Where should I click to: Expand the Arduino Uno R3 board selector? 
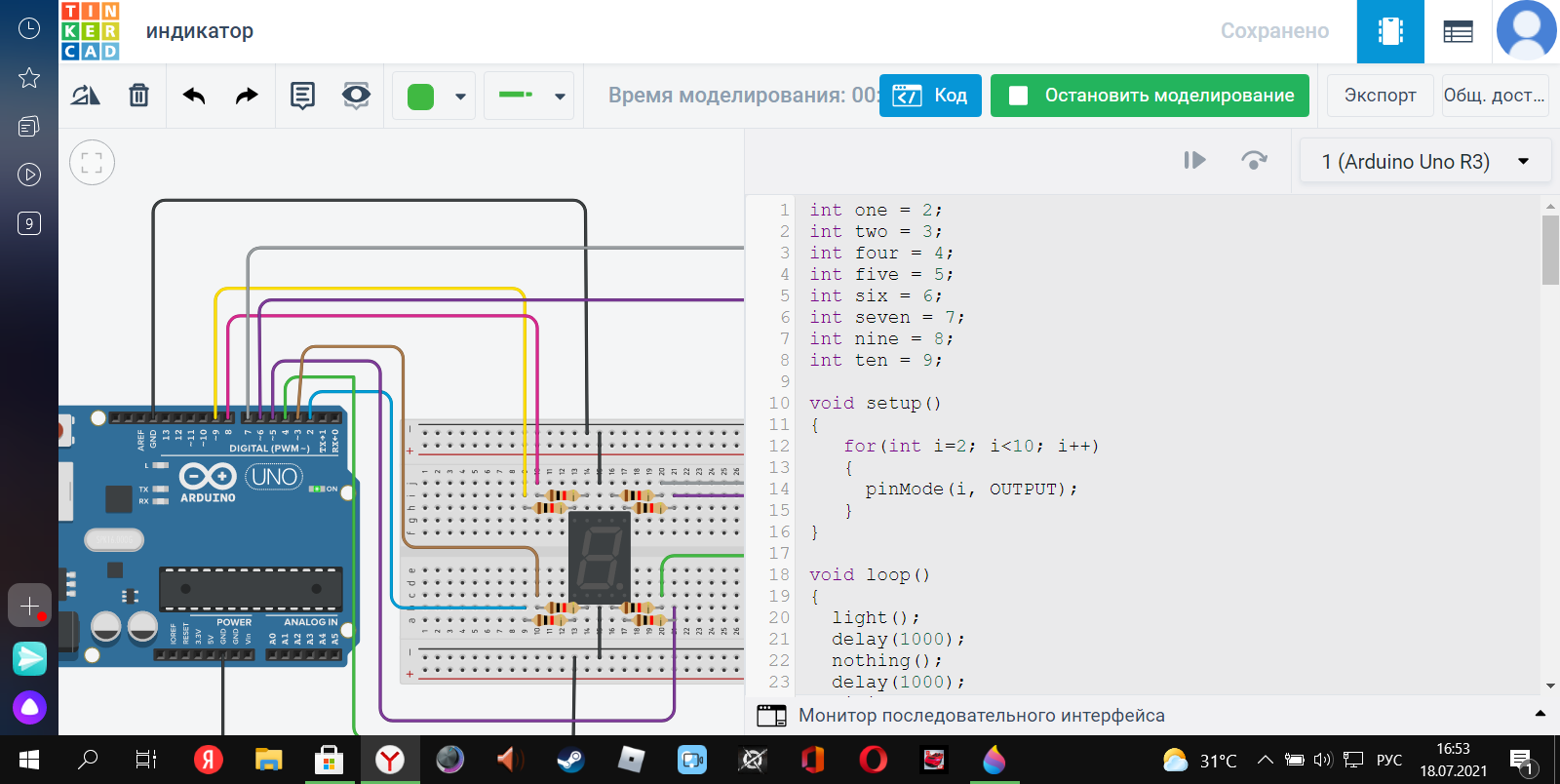1424,162
